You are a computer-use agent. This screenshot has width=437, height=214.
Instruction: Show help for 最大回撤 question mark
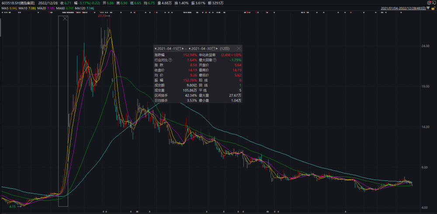pos(215,60)
